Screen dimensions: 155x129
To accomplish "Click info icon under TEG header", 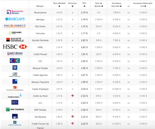I will [84, 6].
